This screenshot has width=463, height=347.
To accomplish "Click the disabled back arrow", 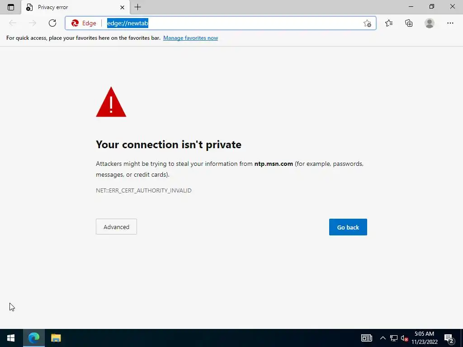I will coord(13,23).
